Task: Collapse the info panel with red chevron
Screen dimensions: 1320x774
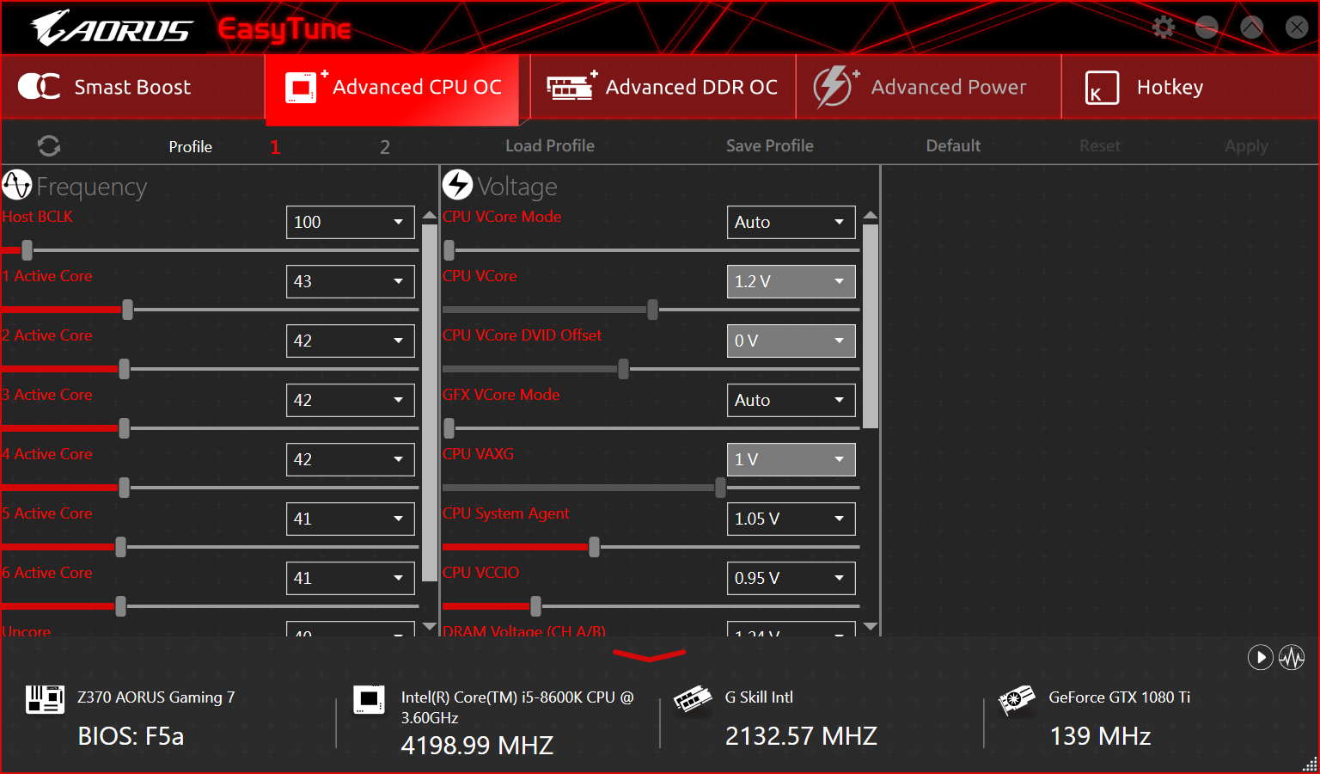Action: click(x=650, y=656)
